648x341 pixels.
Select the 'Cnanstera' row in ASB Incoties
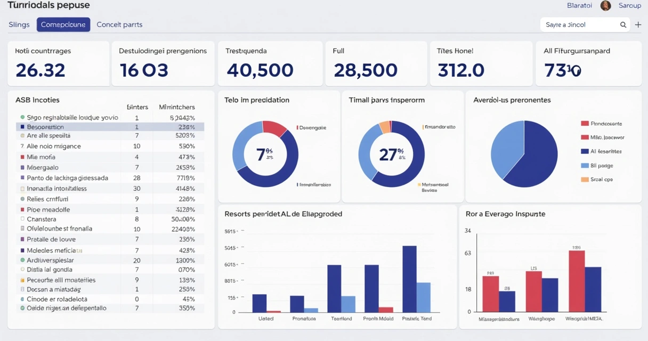pyautogui.click(x=80, y=219)
